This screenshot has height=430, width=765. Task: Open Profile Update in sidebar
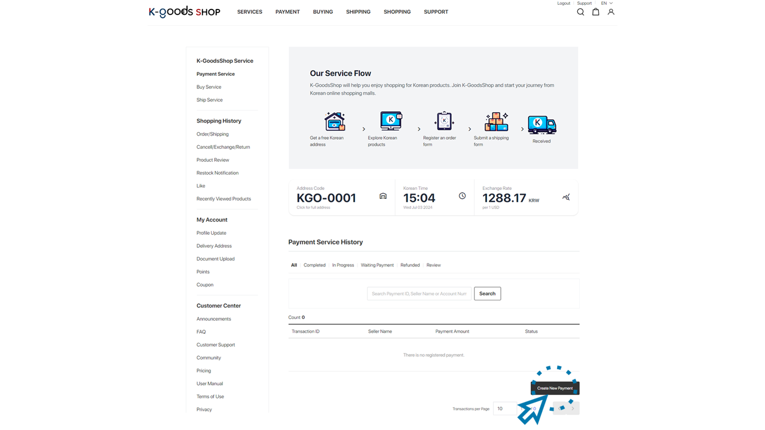(x=212, y=233)
